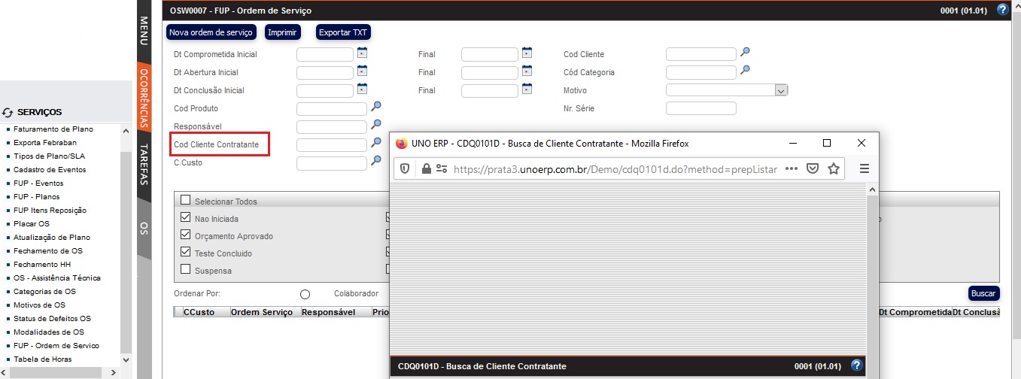Uncheck Orçamento Aprovado checkbox

pos(185,235)
